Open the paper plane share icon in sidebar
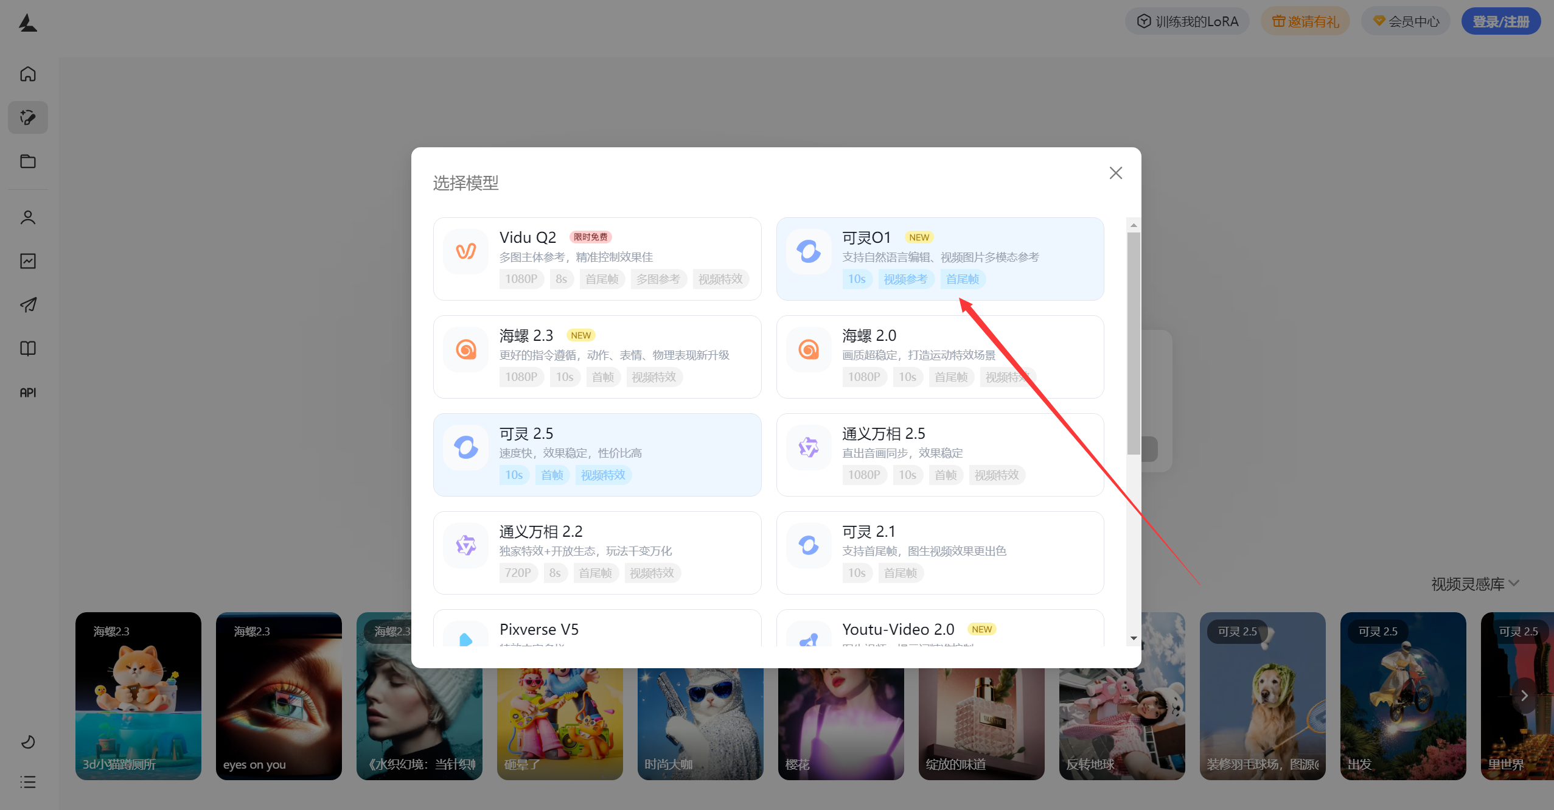Screen dimensions: 1554x810 click(x=27, y=304)
